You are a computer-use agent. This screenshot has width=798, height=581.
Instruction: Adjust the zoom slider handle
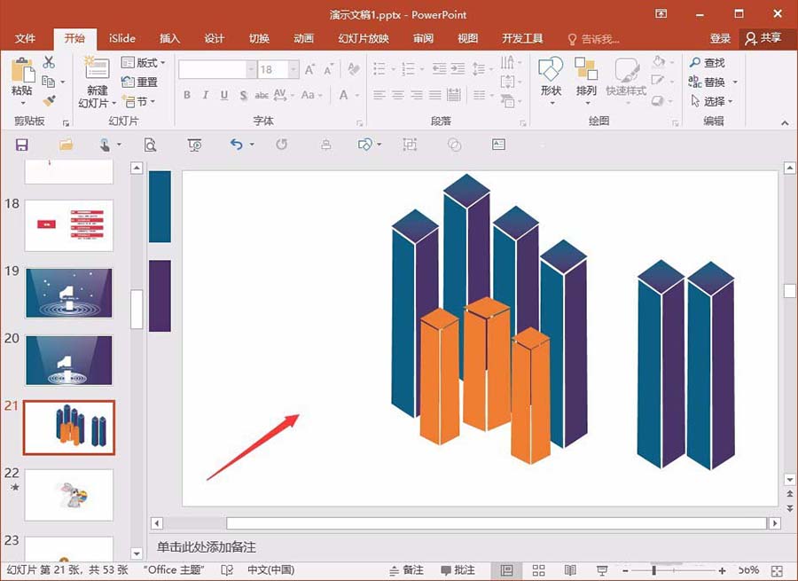pos(653,570)
